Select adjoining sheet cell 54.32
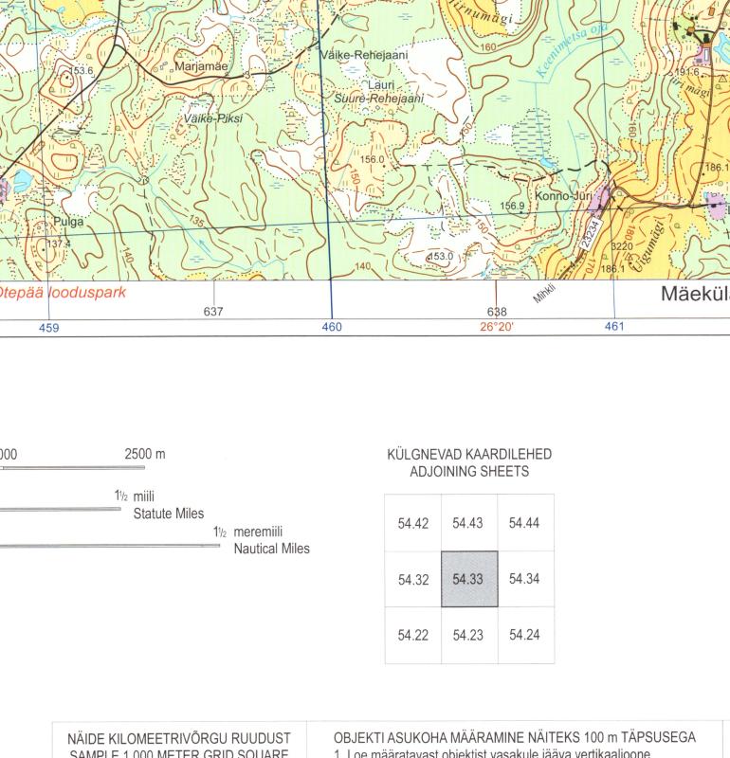This screenshot has width=730, height=758. pyautogui.click(x=413, y=579)
